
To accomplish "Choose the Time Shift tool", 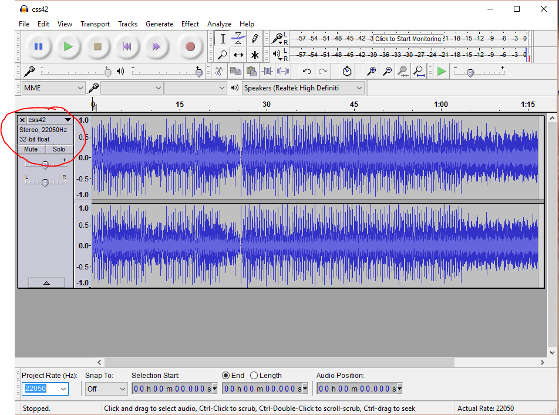I will pos(238,55).
